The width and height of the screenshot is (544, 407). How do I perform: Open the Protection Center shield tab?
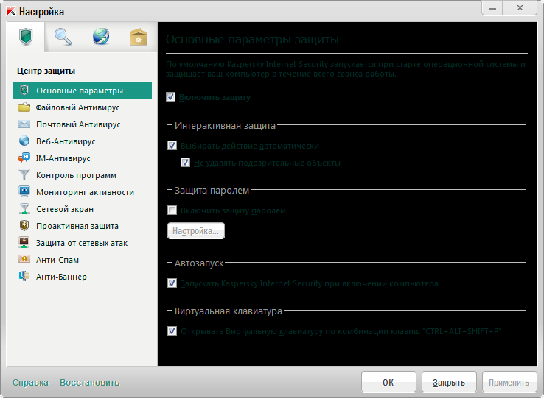(26, 37)
